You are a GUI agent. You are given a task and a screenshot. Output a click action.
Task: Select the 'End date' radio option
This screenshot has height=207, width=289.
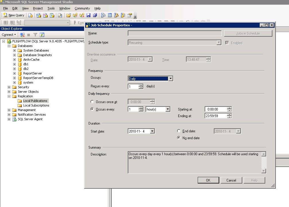[179, 131]
